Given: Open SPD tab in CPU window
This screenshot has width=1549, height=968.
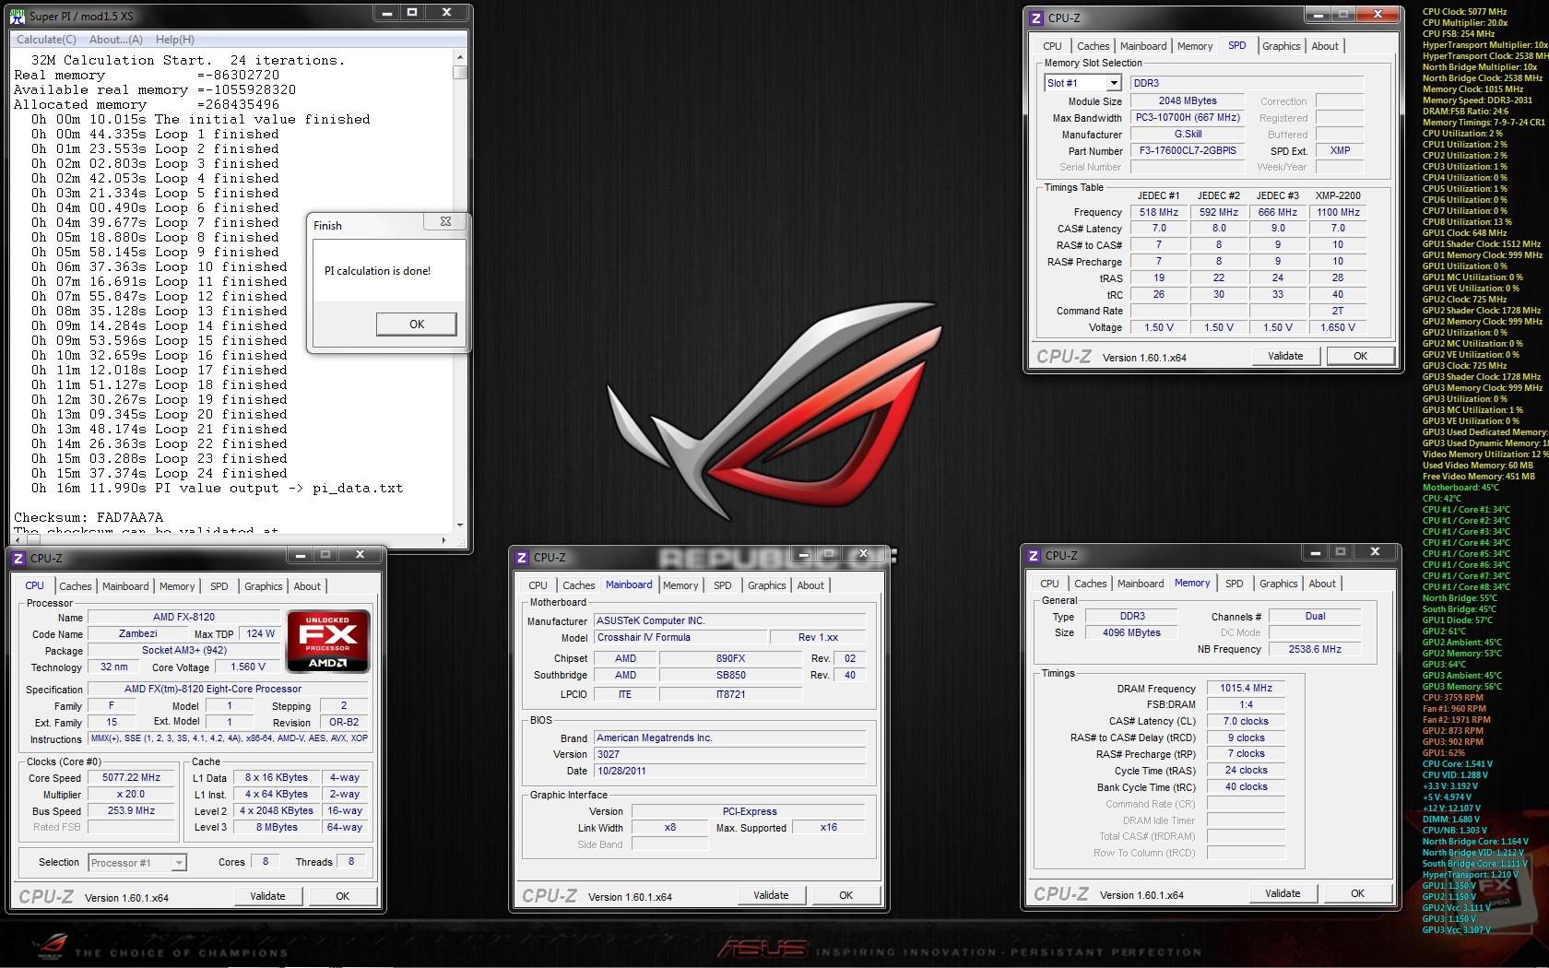Looking at the screenshot, I should (219, 586).
